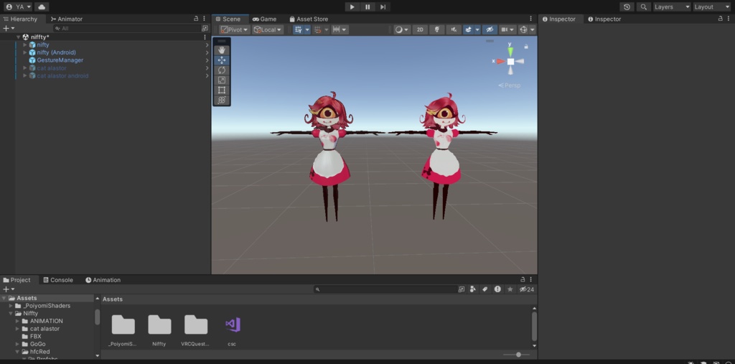Open the ruler increment snapping dropdown

point(340,29)
